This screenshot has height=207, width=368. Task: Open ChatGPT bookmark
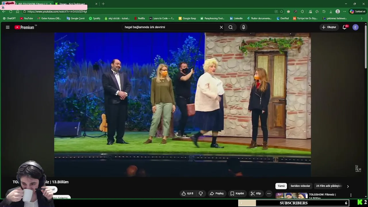[9, 18]
